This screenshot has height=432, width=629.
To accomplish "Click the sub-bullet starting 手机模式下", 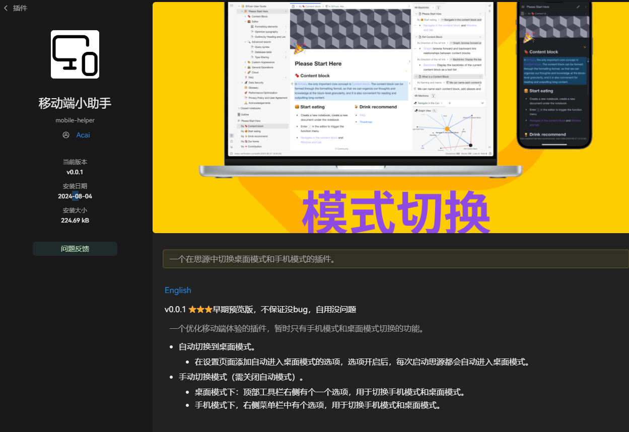I will pyautogui.click(x=318, y=405).
